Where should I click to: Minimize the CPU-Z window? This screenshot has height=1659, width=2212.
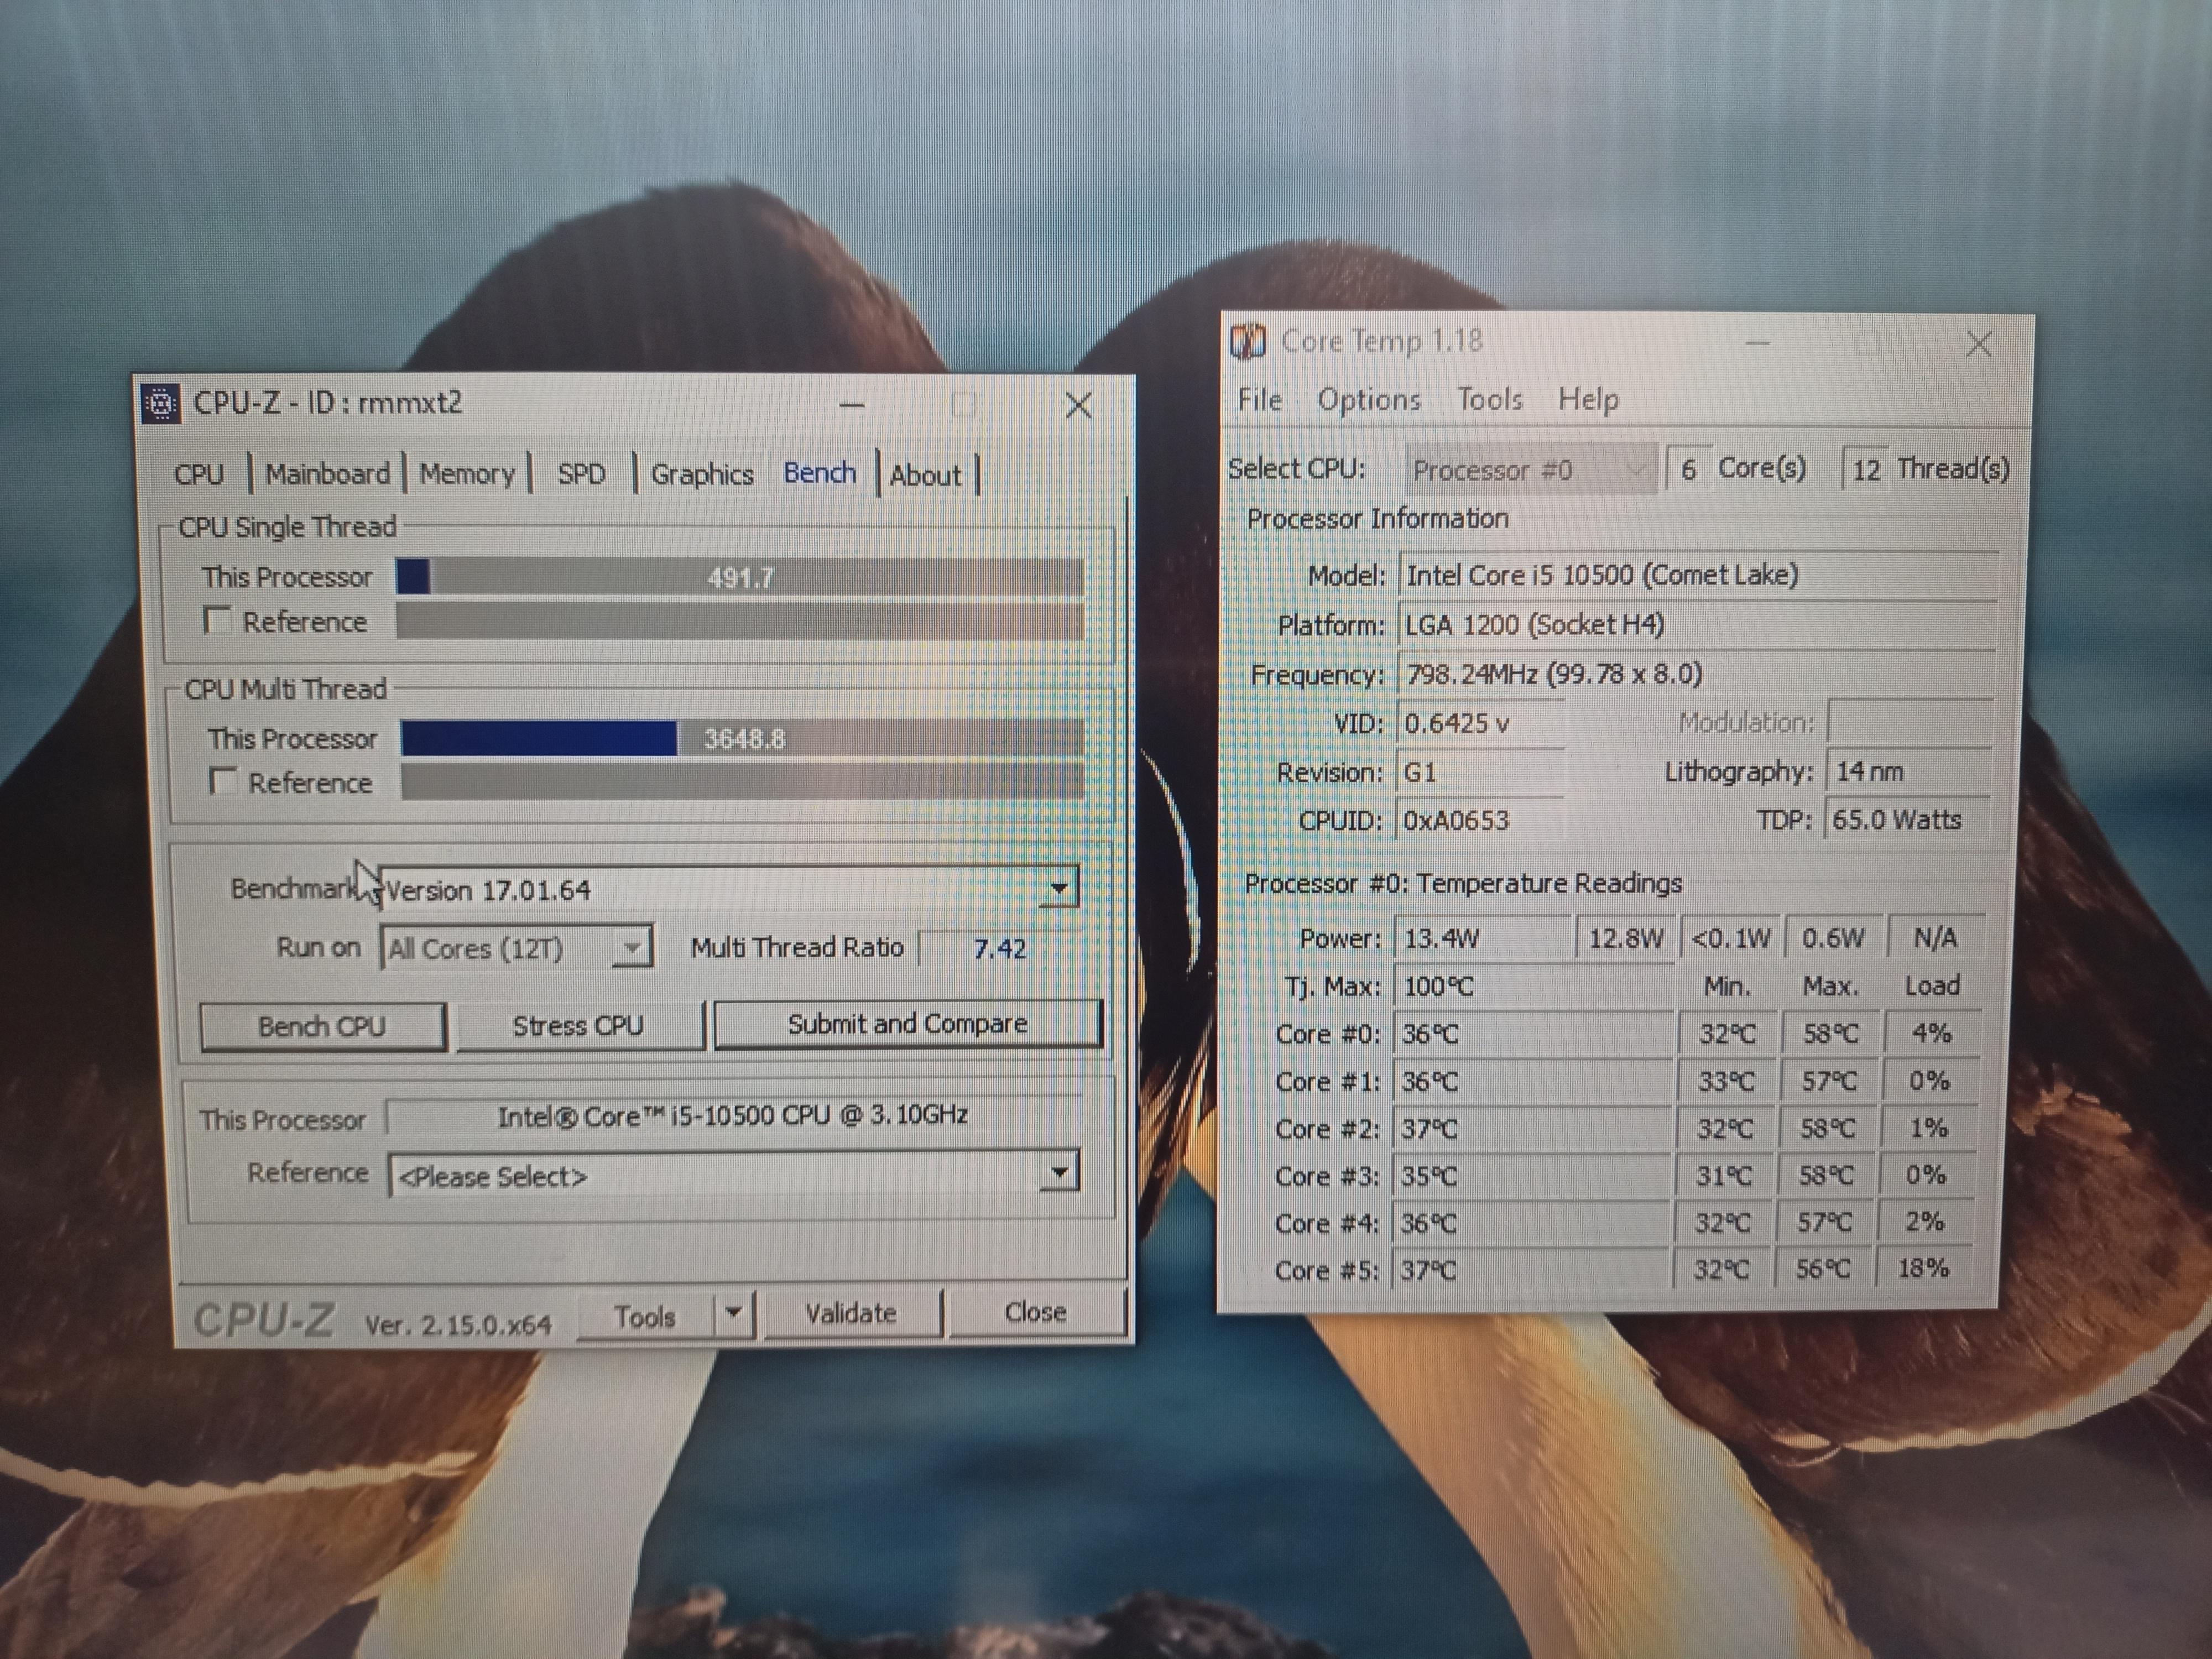(x=852, y=406)
